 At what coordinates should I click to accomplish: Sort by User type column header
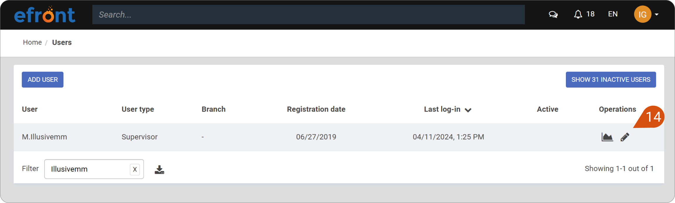coord(138,109)
